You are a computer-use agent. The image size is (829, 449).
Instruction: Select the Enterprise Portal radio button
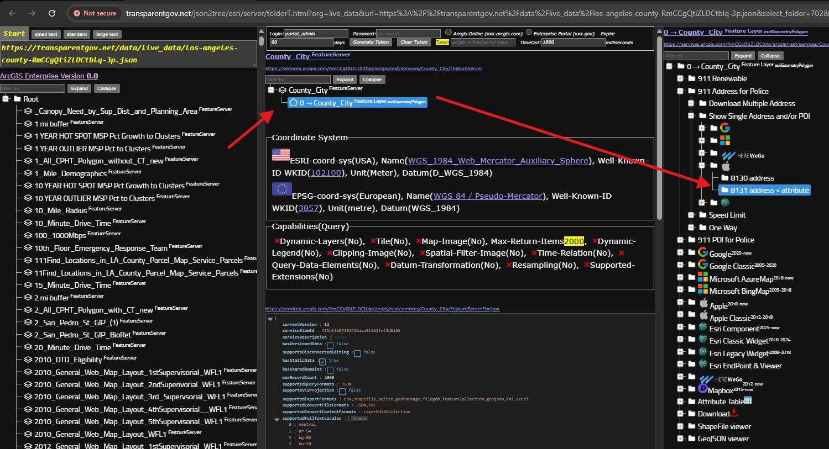tap(529, 33)
